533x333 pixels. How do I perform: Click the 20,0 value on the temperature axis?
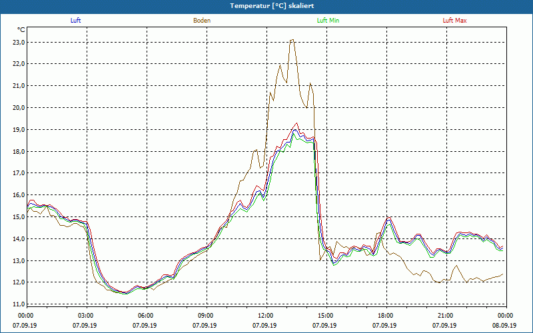(x=19, y=108)
